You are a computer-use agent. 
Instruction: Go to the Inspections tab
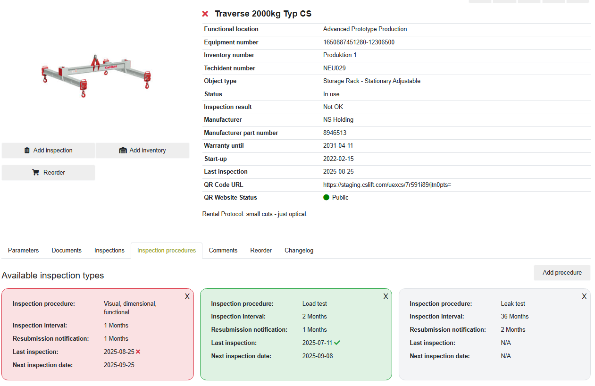(x=109, y=251)
